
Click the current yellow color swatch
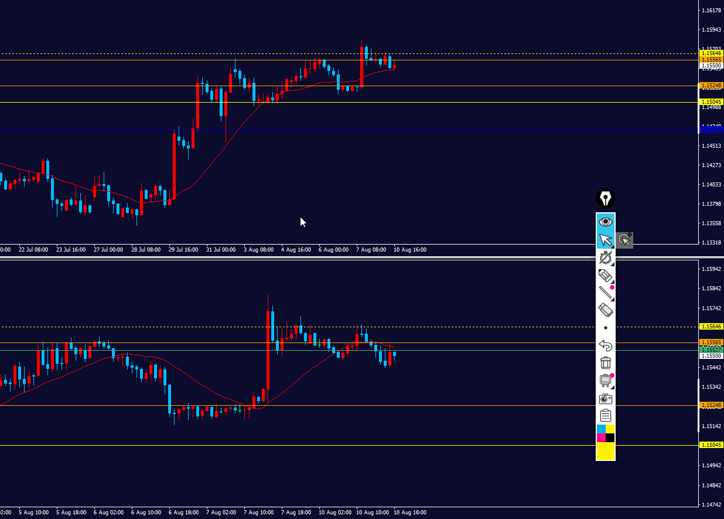pos(606,451)
